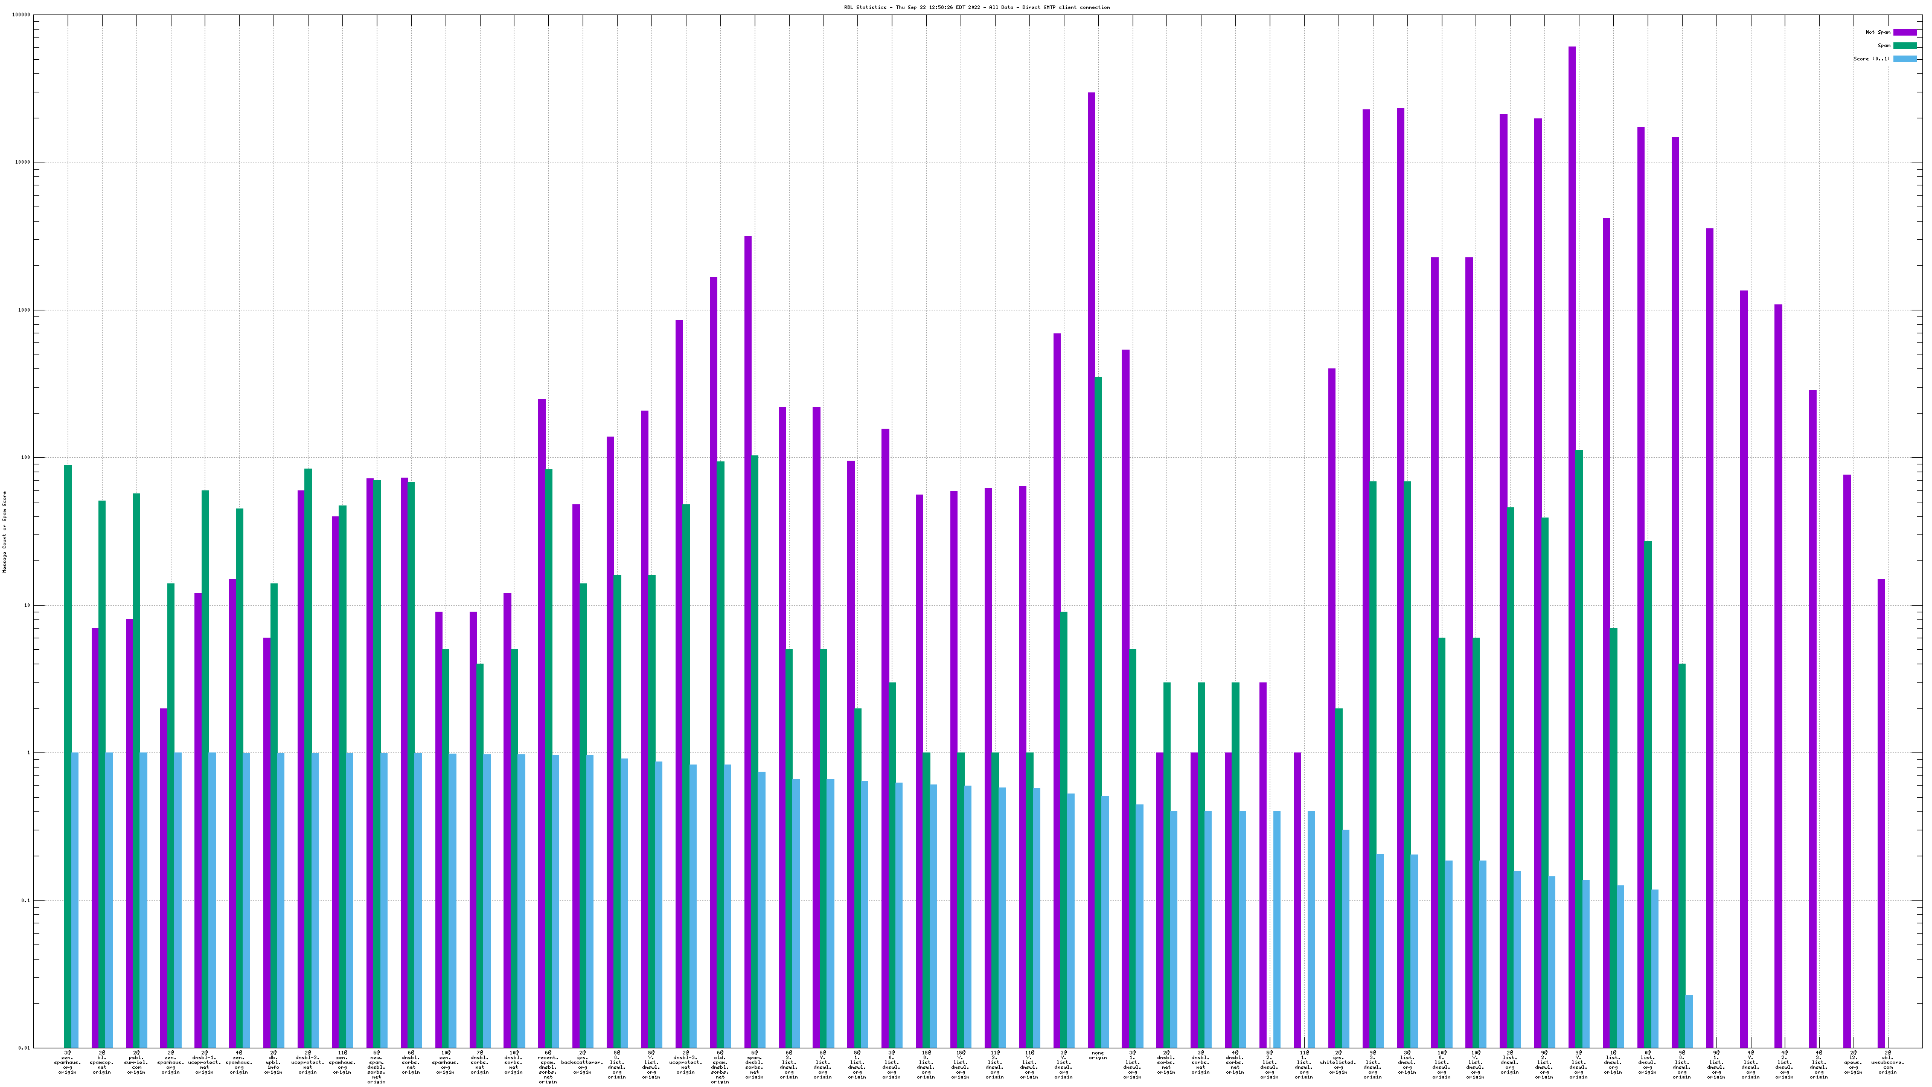
Task: Click the purple bar above ubl.unsubscore.com
Action: click(1881, 810)
